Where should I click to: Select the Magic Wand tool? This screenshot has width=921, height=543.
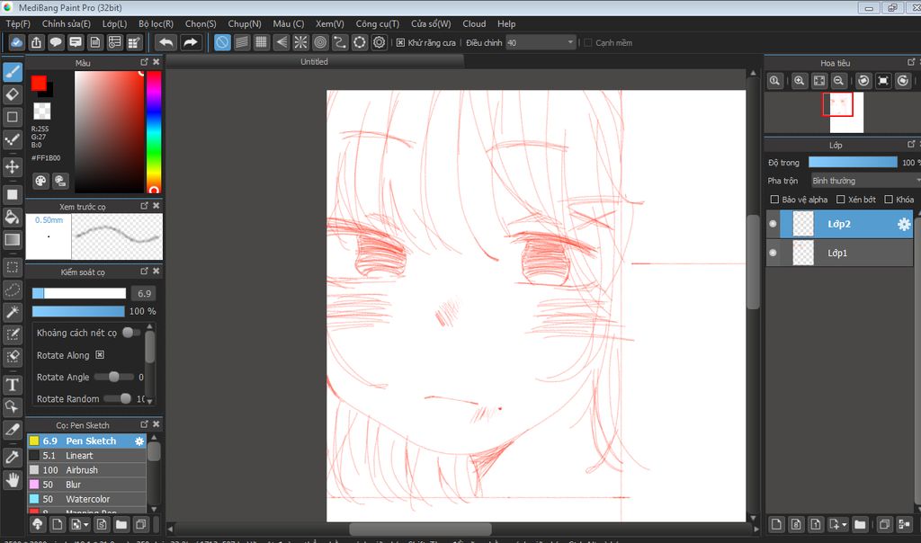pos(13,312)
